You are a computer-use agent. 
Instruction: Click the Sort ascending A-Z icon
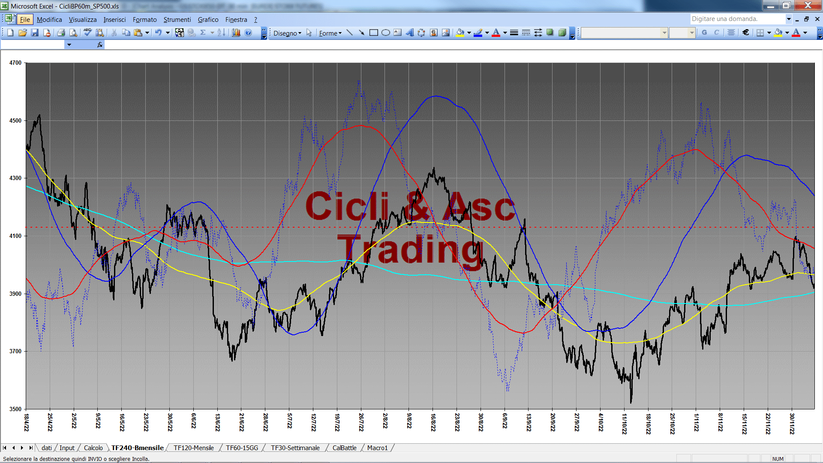[221, 33]
